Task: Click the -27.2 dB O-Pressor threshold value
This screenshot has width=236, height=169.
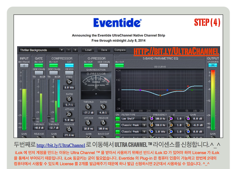Action: pos(88,113)
